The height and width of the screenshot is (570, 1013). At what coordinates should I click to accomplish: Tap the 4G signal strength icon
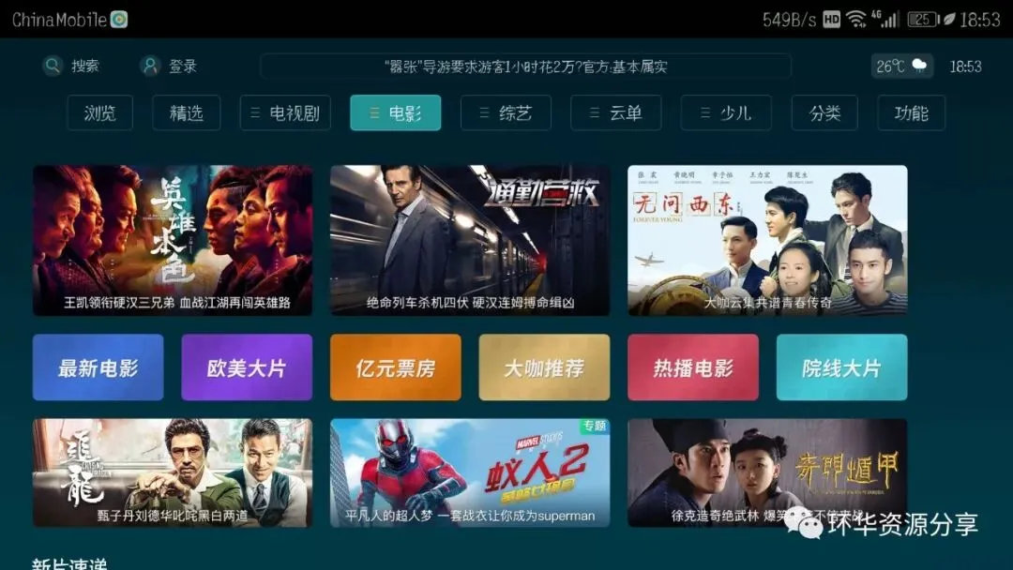pos(885,19)
